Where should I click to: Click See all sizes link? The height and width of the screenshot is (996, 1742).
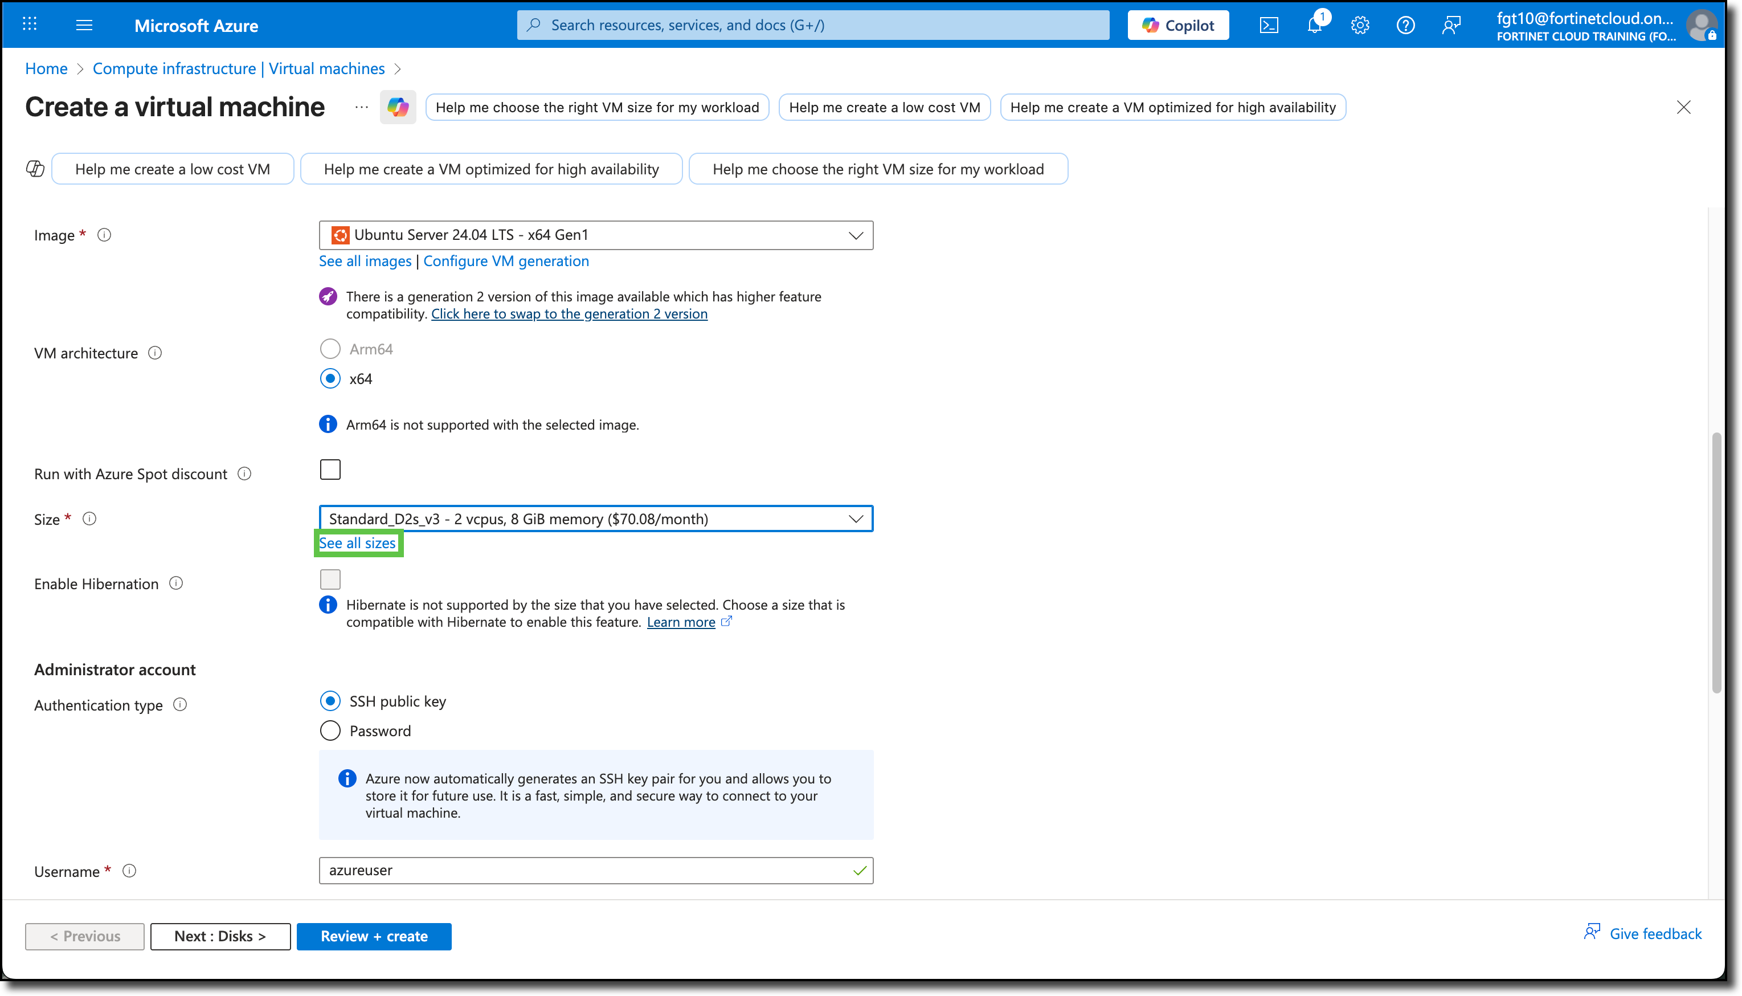pyautogui.click(x=357, y=542)
